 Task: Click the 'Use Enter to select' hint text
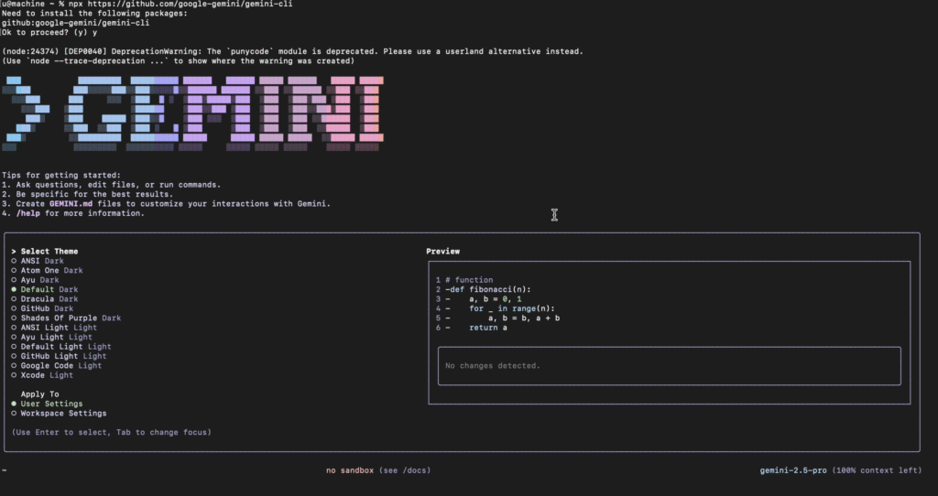[111, 433]
